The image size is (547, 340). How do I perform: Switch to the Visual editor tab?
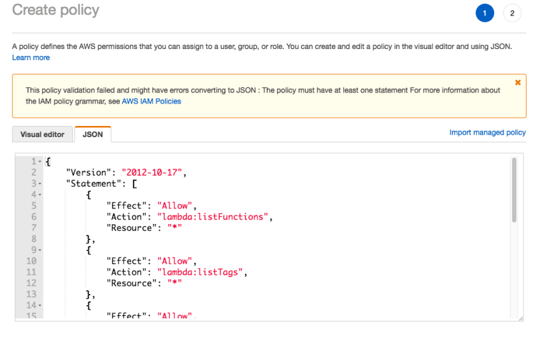42,135
